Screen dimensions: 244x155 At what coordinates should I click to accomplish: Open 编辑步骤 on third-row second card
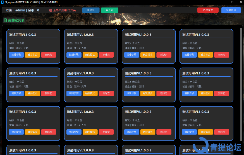coord(74,132)
